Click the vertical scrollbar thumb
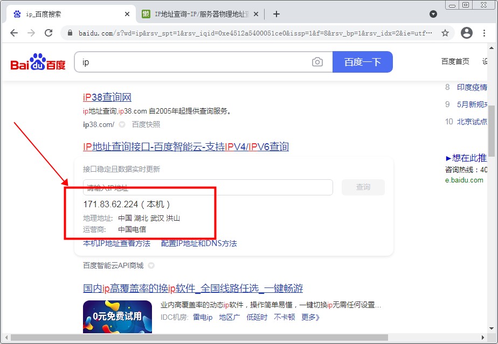 (492, 131)
